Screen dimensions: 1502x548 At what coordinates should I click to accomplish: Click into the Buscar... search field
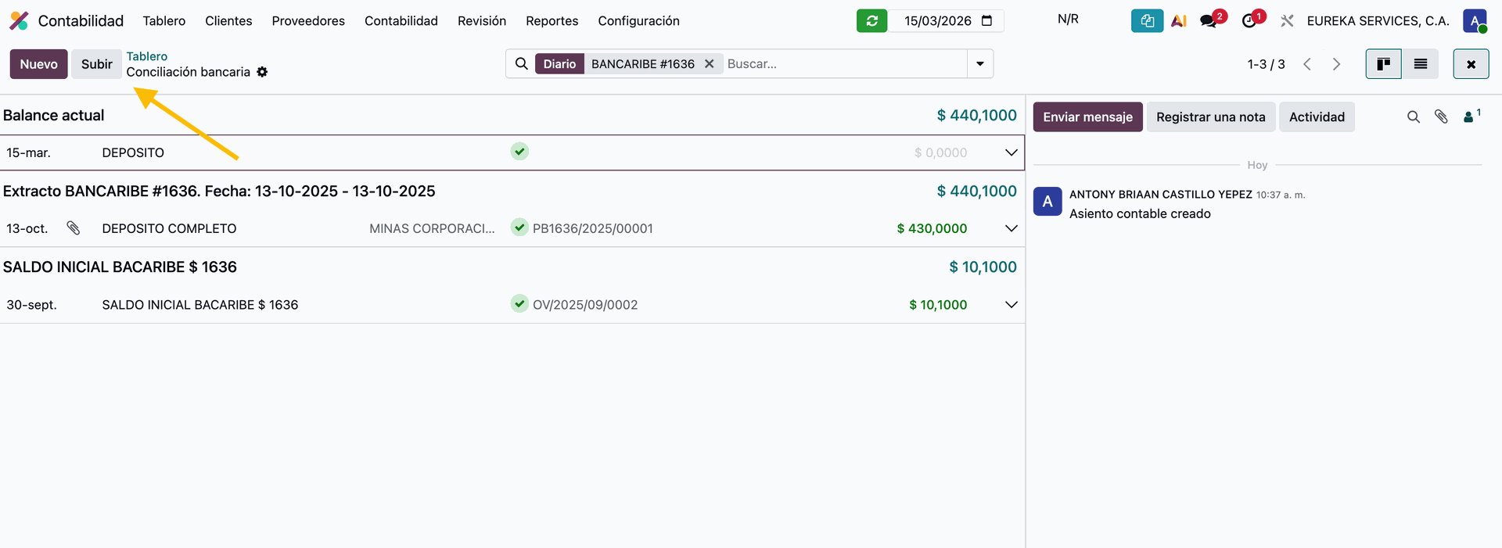coord(843,64)
